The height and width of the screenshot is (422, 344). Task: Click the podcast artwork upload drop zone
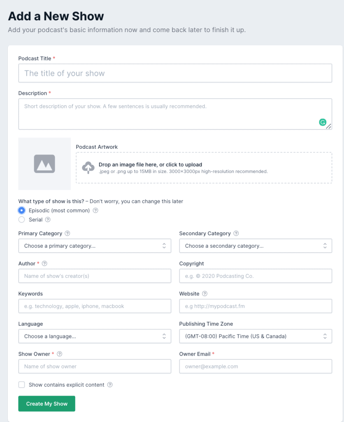(x=204, y=168)
